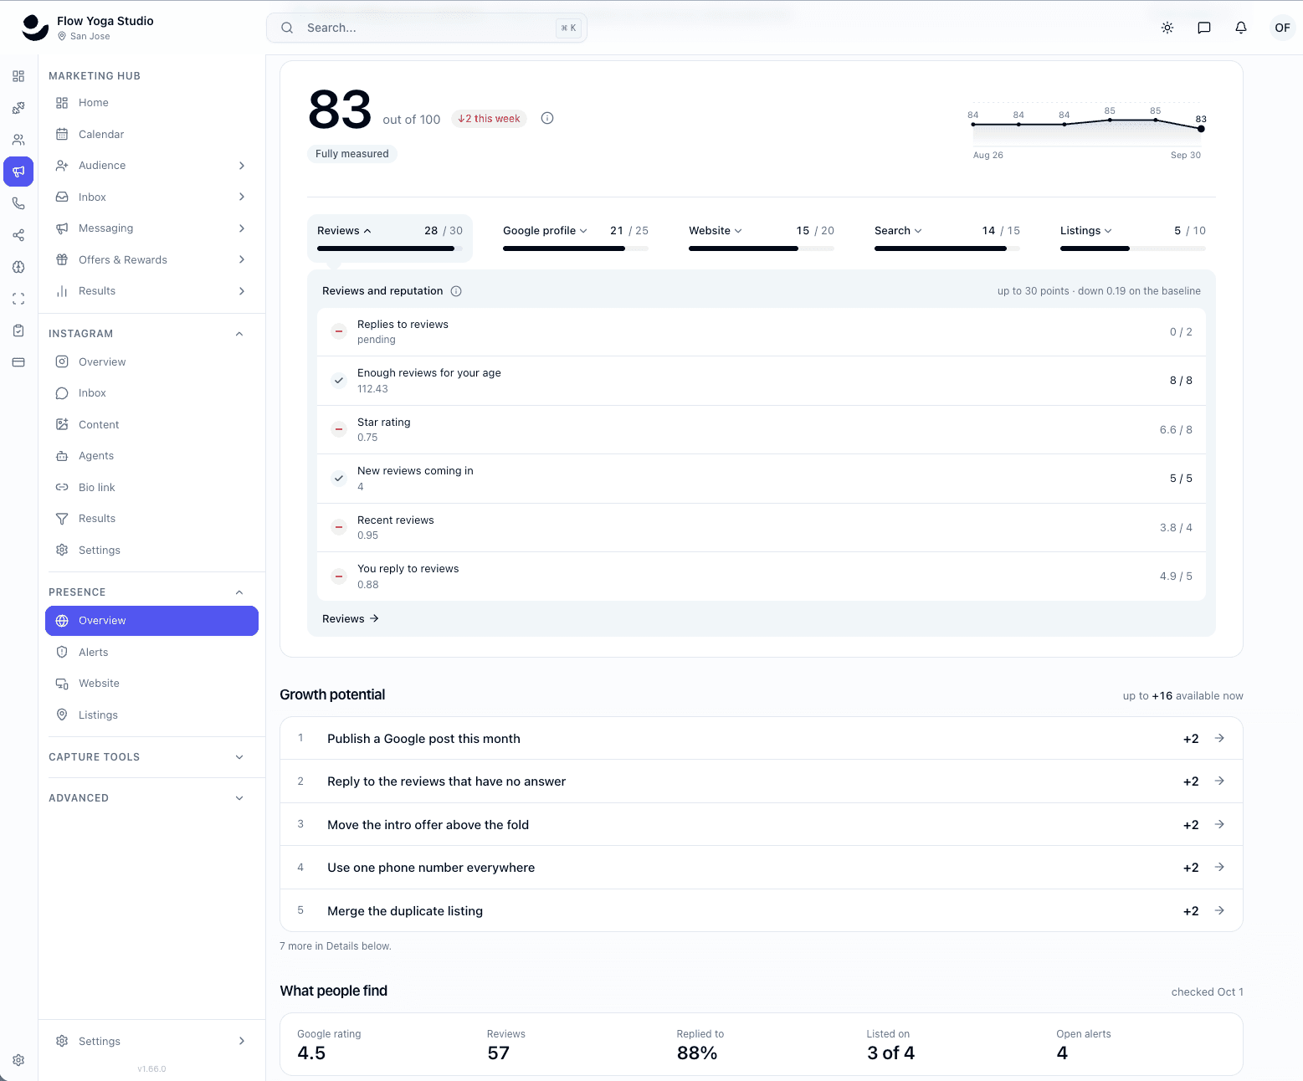Go to Instagram Agents
1303x1081 pixels.
click(x=151, y=456)
